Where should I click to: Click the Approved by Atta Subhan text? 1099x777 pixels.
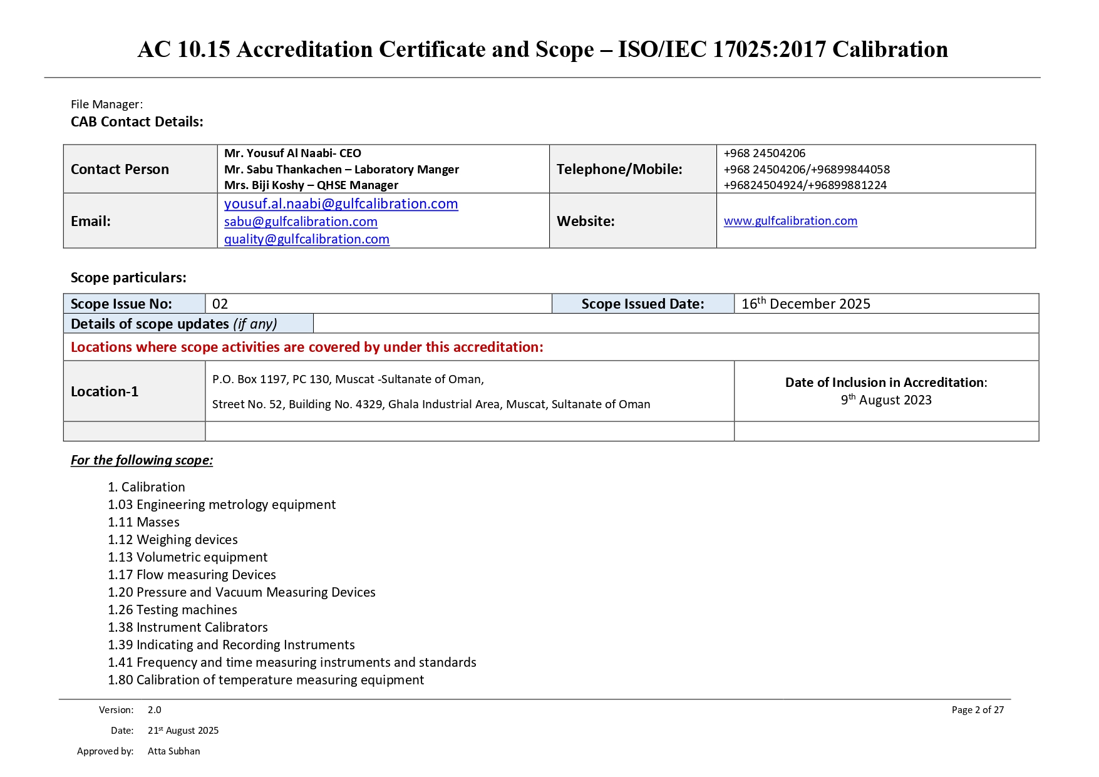[x=139, y=751]
